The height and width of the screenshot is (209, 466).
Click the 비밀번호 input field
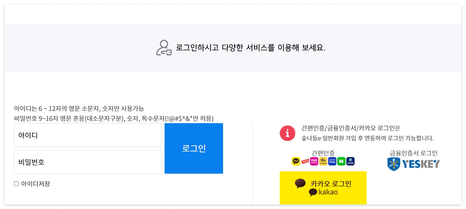87,162
